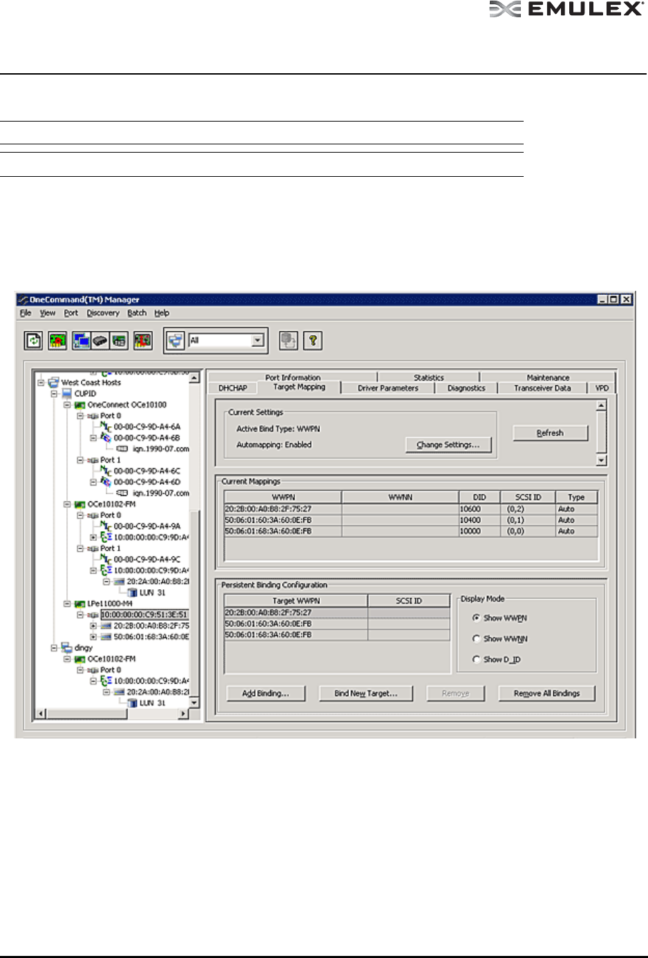This screenshot has height=958, width=648.
Task: Click the LPe11000-M4 adapter icon
Action: coord(80,604)
